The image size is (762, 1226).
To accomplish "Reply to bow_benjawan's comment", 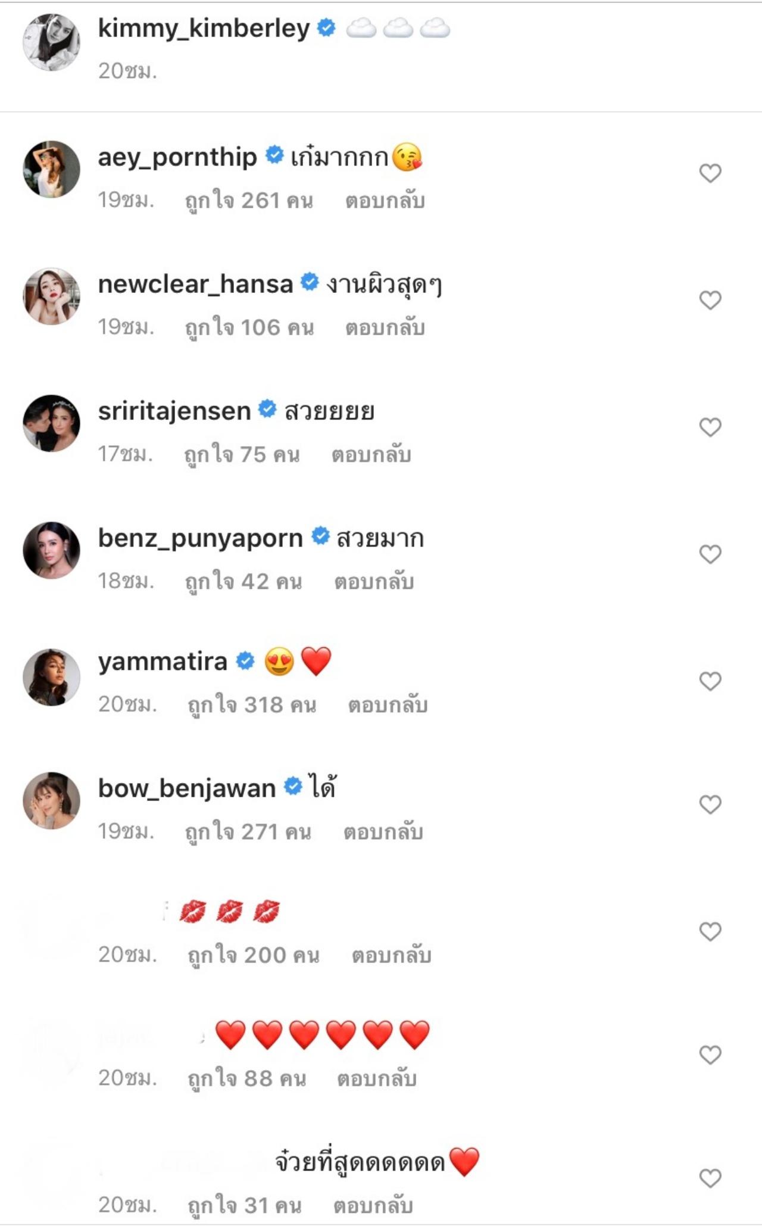I will click(x=383, y=832).
